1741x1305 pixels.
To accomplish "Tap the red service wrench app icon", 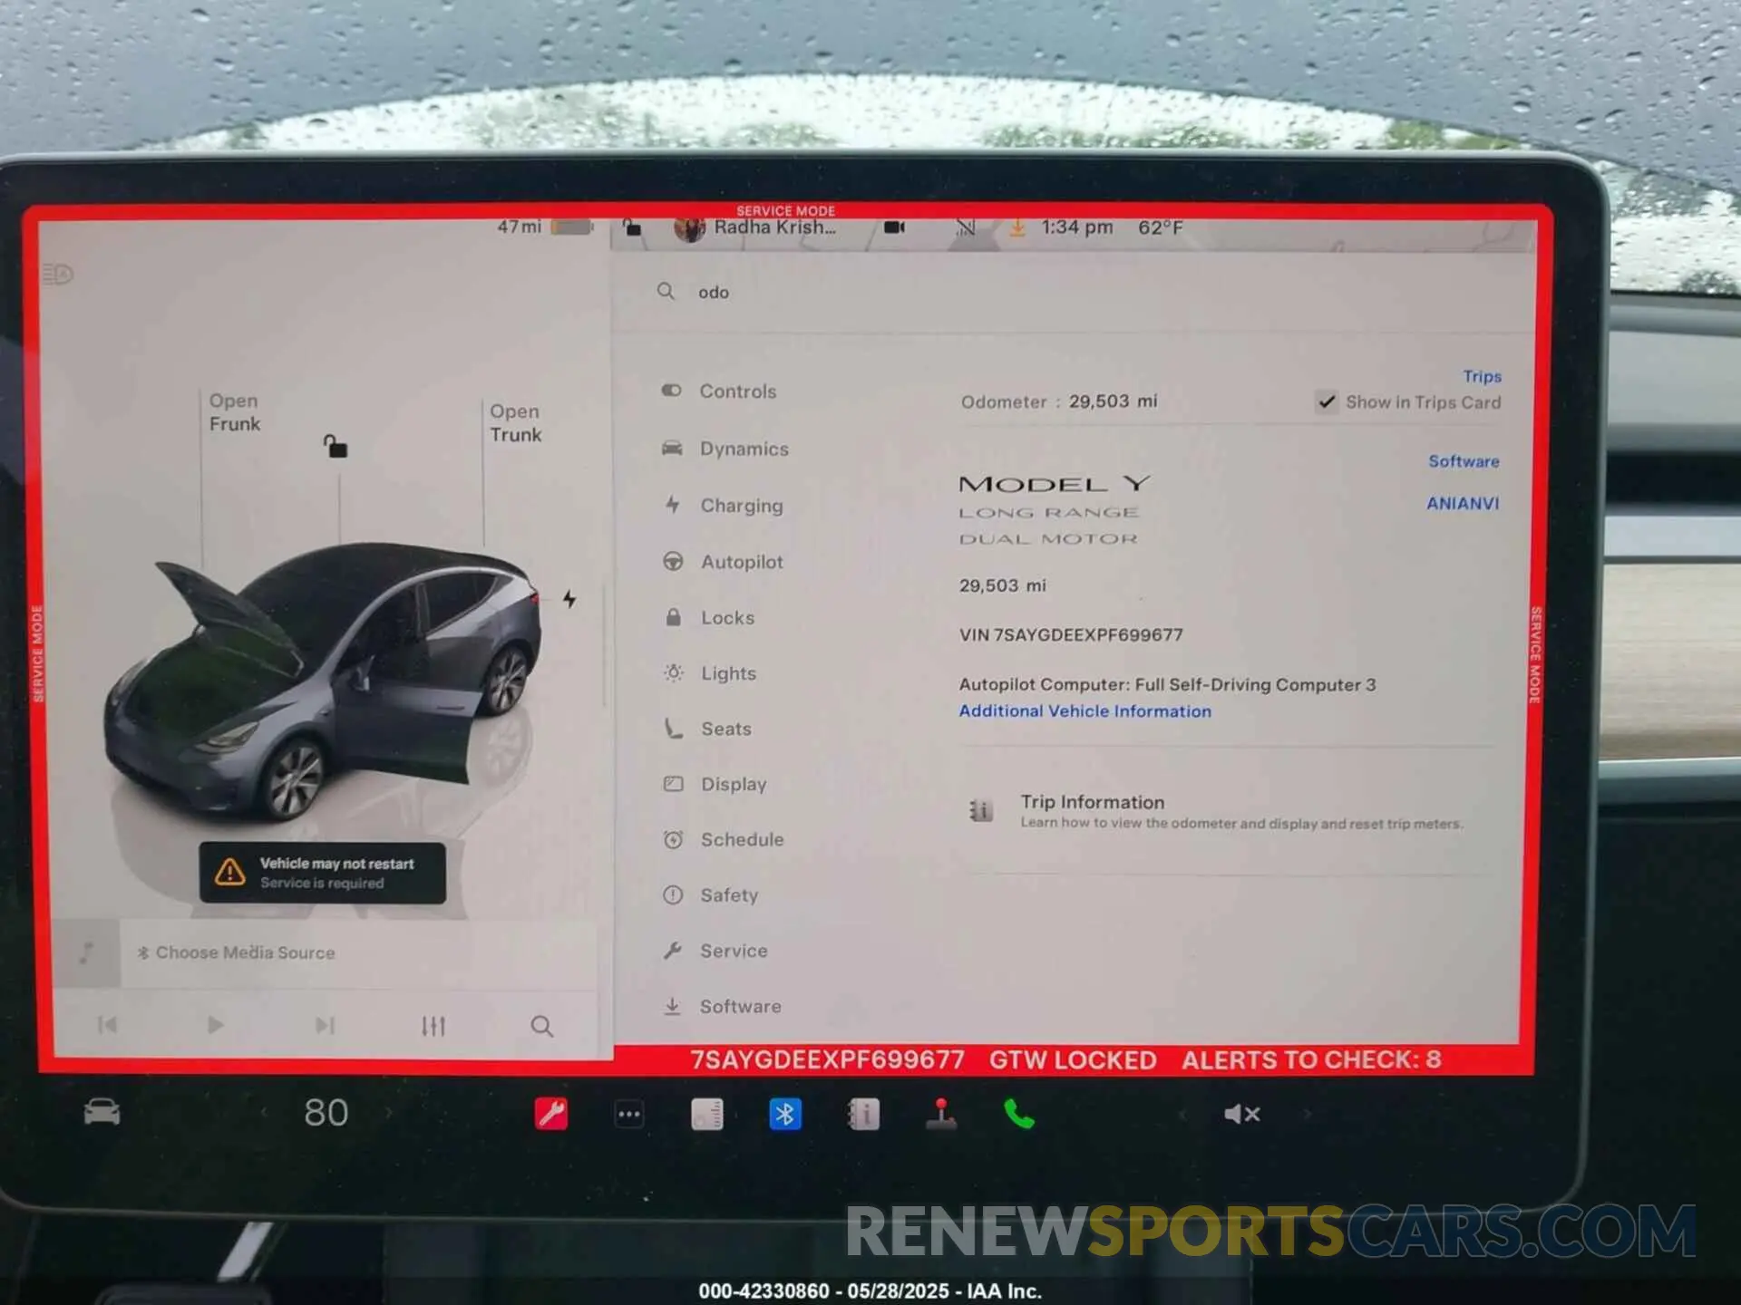I will tap(551, 1113).
